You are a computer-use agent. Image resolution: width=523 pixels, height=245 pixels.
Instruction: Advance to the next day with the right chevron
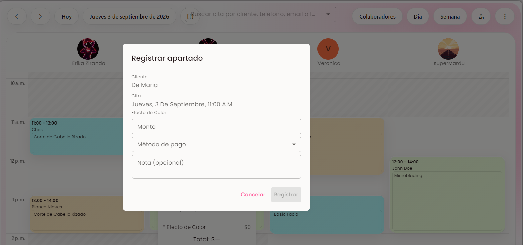[40, 16]
